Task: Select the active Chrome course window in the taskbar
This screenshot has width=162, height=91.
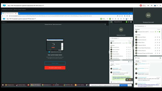Action: click(35, 85)
